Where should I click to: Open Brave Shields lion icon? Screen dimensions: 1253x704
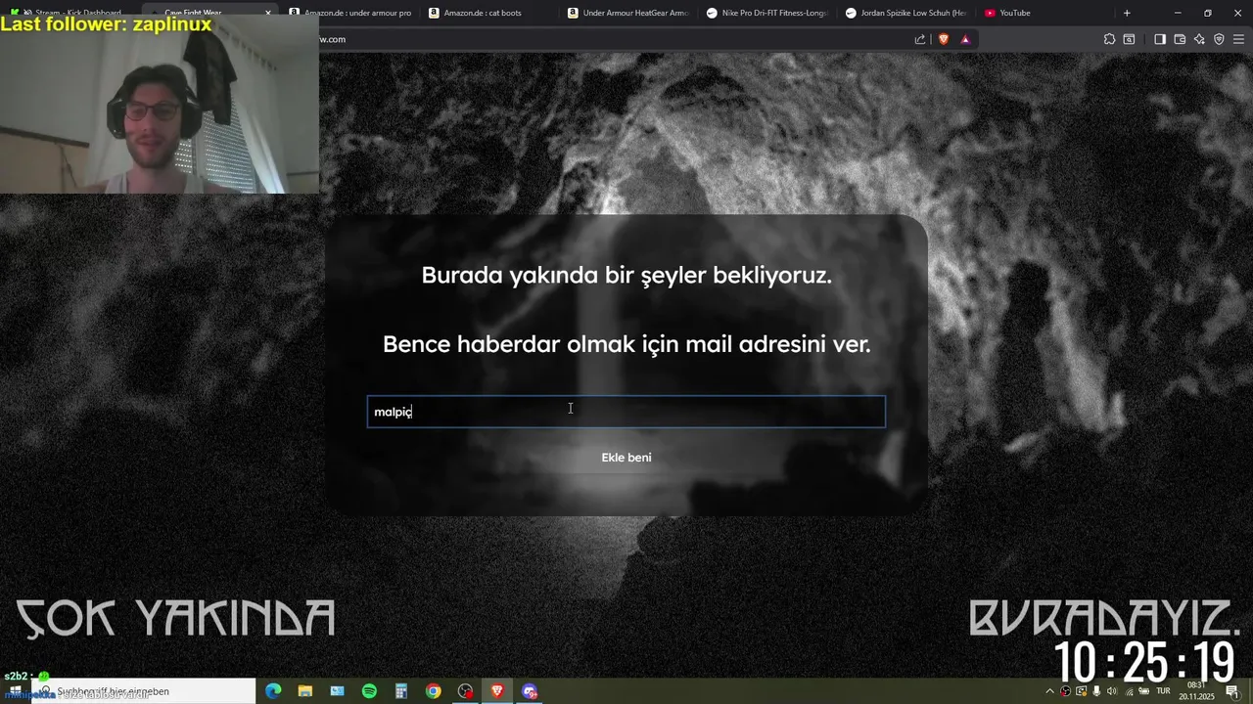click(x=944, y=39)
